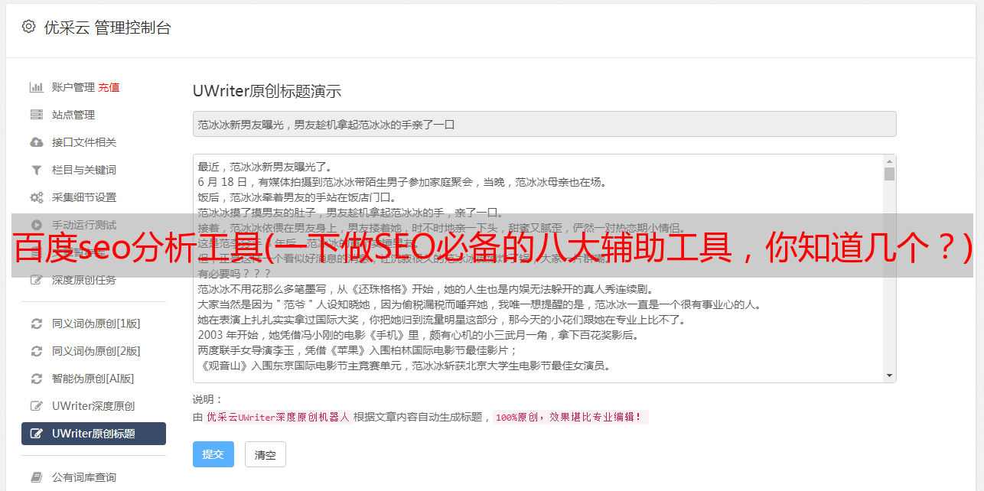Screen dimensions: 984x491
Task: Open the 充值 recharge link
Action: (x=109, y=87)
